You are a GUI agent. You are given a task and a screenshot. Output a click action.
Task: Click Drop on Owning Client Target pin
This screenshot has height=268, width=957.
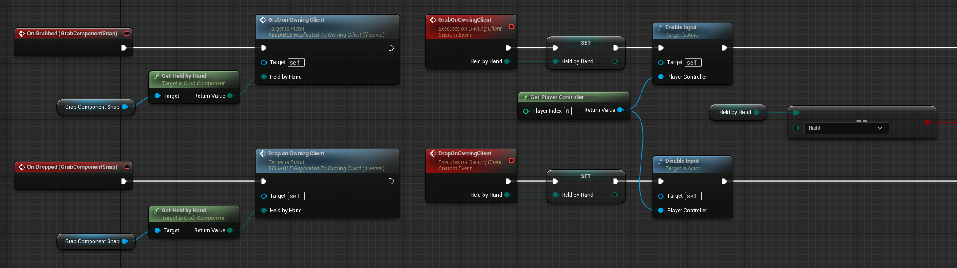pos(264,196)
